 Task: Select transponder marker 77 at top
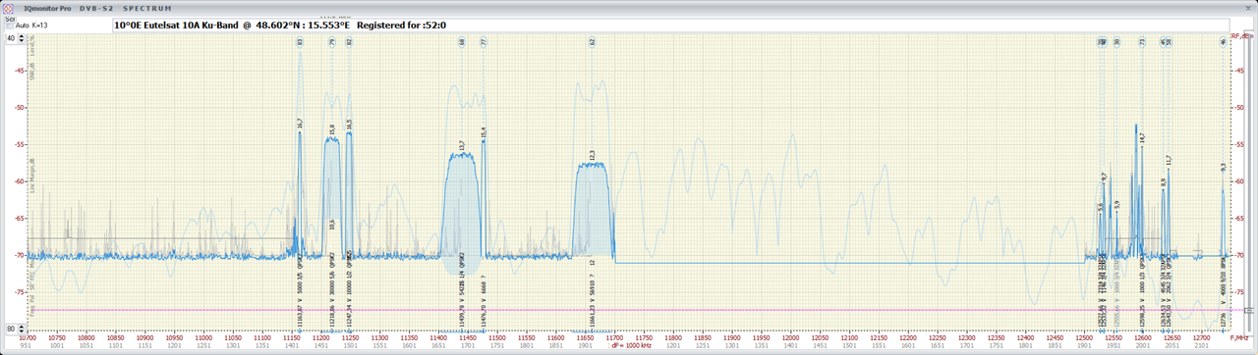click(484, 42)
